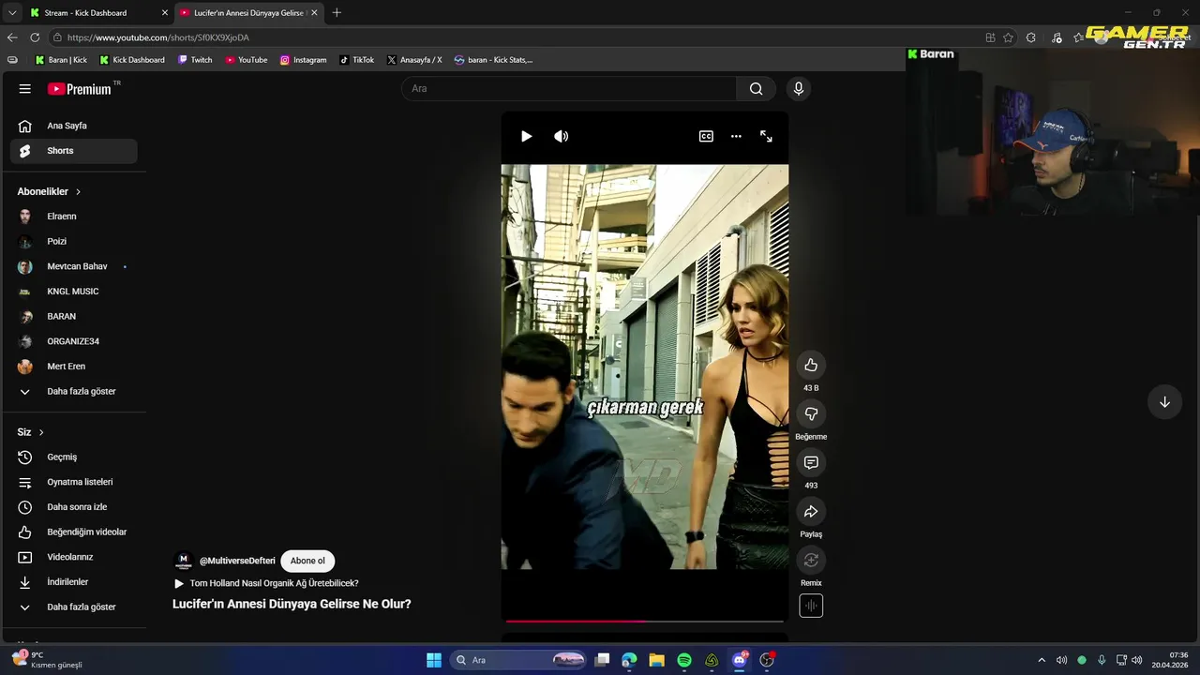Open the tab search dropdown arrow
This screenshot has height=675, width=1200.
coord(11,13)
